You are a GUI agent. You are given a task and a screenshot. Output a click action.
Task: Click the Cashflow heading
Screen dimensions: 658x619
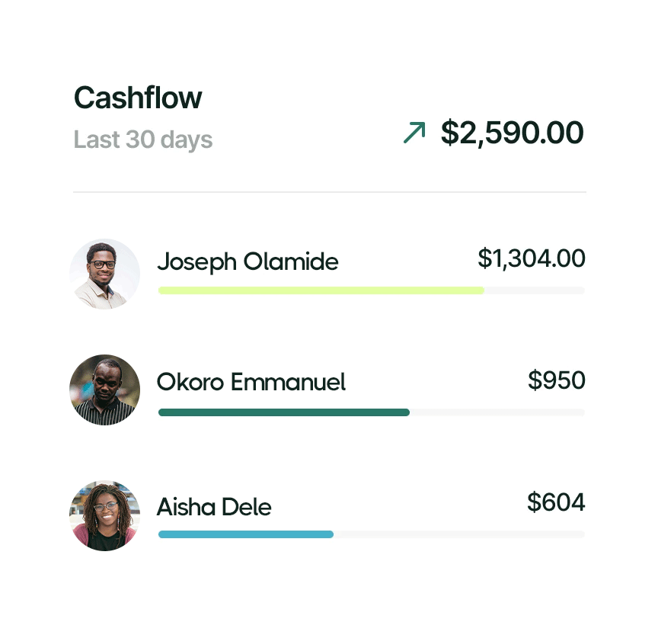click(138, 98)
